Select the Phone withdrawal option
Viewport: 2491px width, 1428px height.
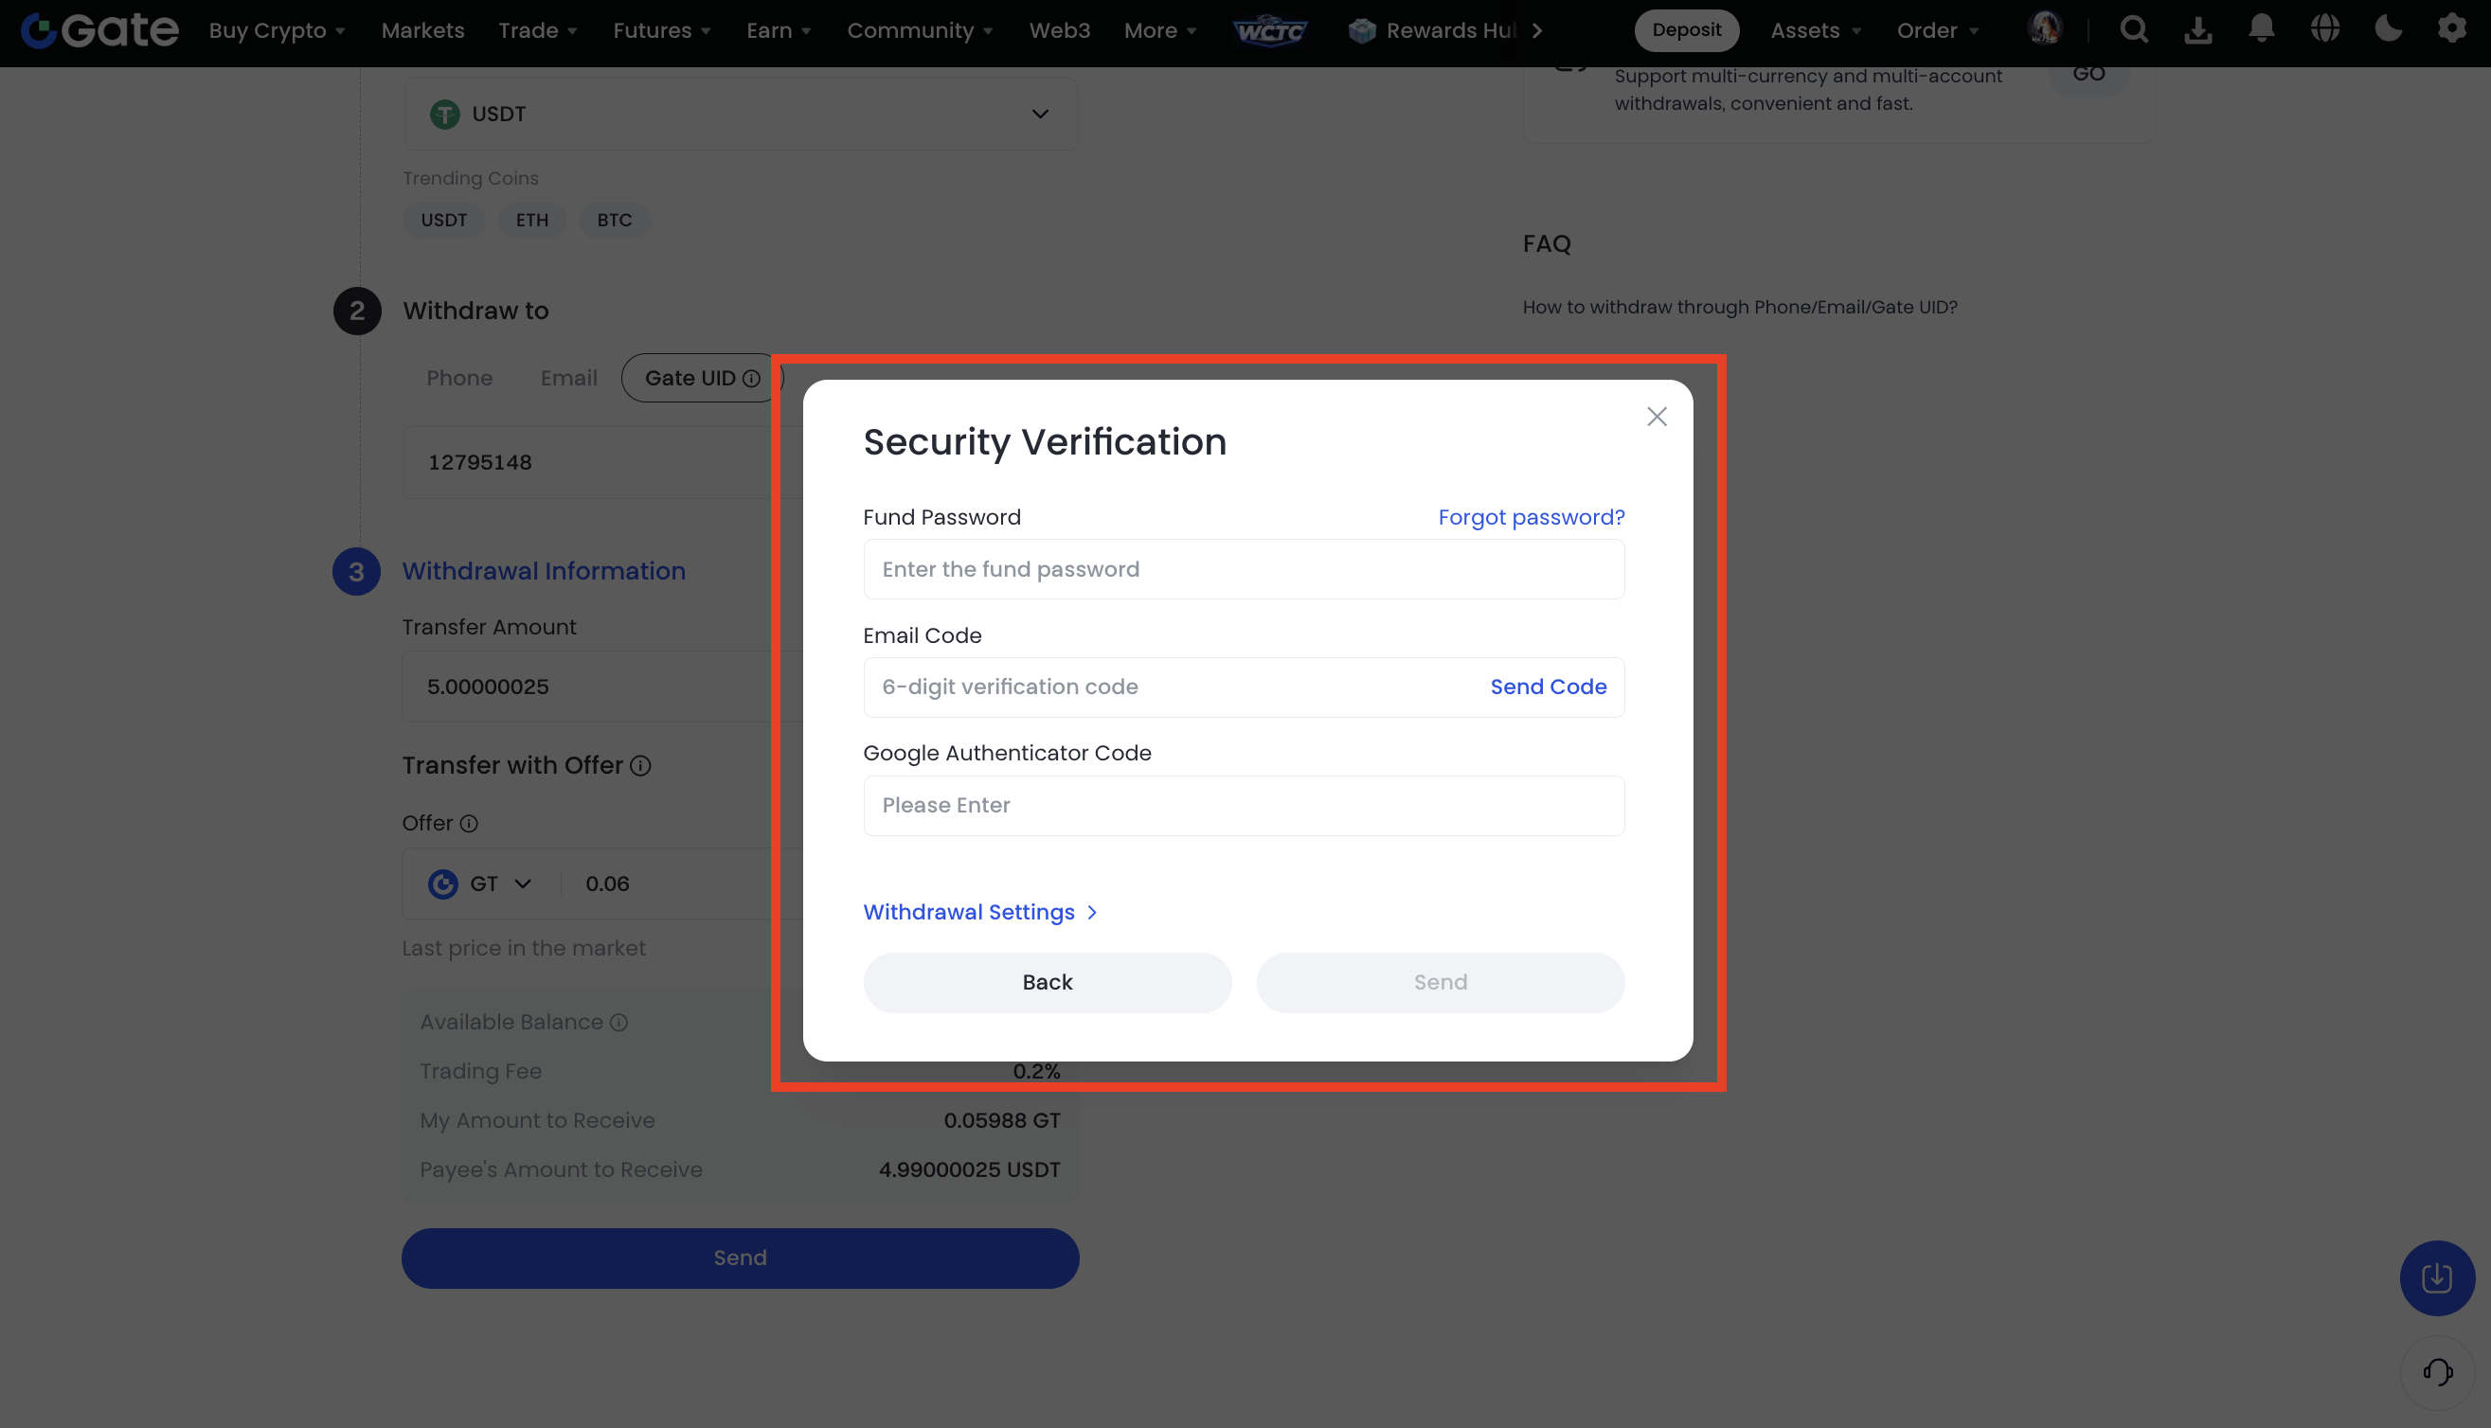459,379
